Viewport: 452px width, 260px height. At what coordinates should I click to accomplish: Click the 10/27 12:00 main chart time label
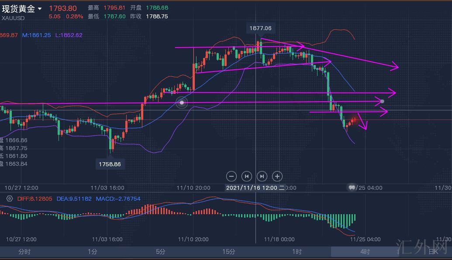click(21, 188)
